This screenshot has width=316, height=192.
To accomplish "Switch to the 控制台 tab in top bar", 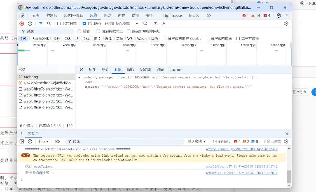I will [52, 16].
